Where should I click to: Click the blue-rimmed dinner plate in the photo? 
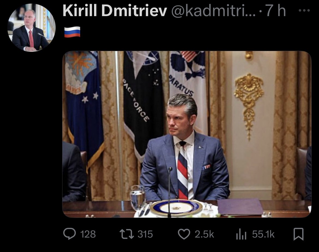[x=176, y=208]
